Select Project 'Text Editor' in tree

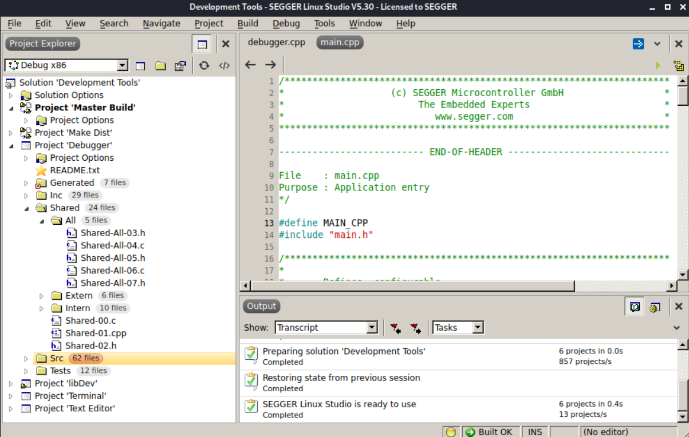coord(75,408)
